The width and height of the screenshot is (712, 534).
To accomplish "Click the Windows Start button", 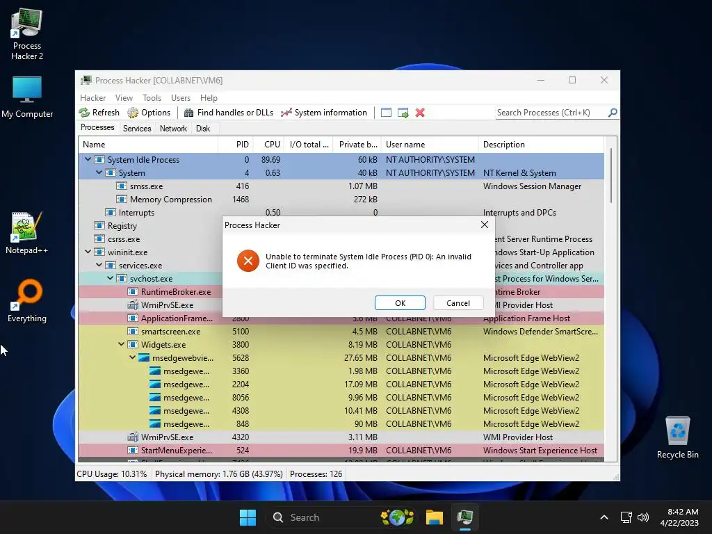I will pyautogui.click(x=248, y=517).
